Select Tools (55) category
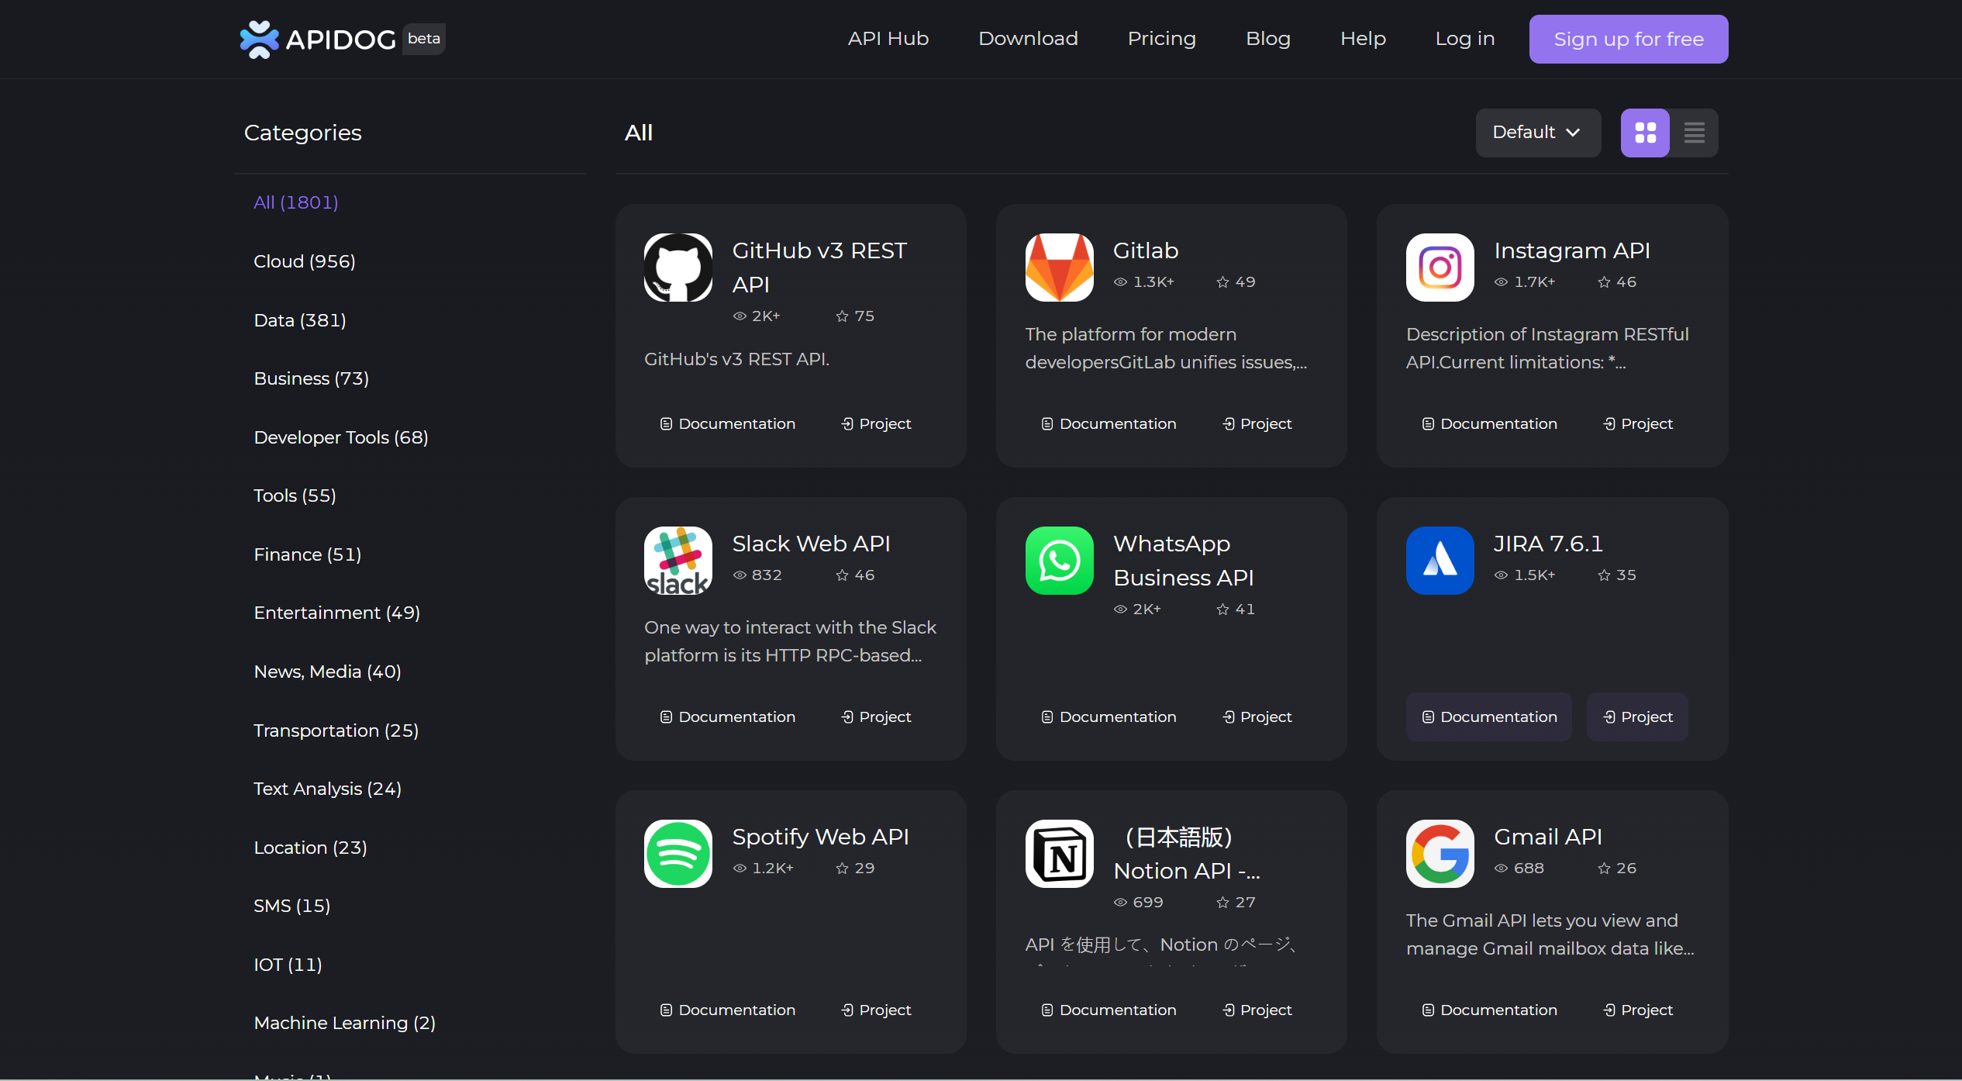Image resolution: width=1962 pixels, height=1081 pixels. (295, 496)
